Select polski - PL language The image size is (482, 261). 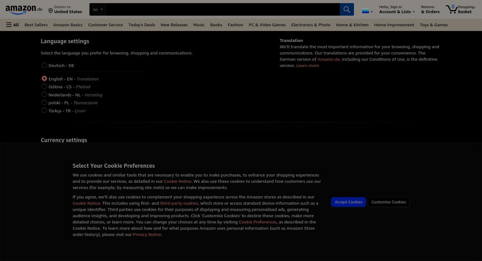[44, 102]
